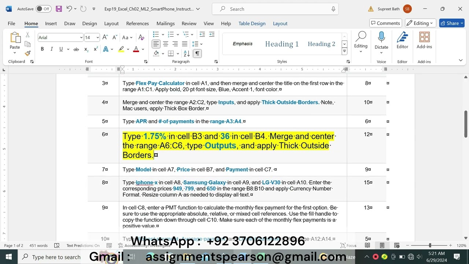The image size is (469, 264).
Task: Switch to the Draw tab
Action: tap(70, 23)
